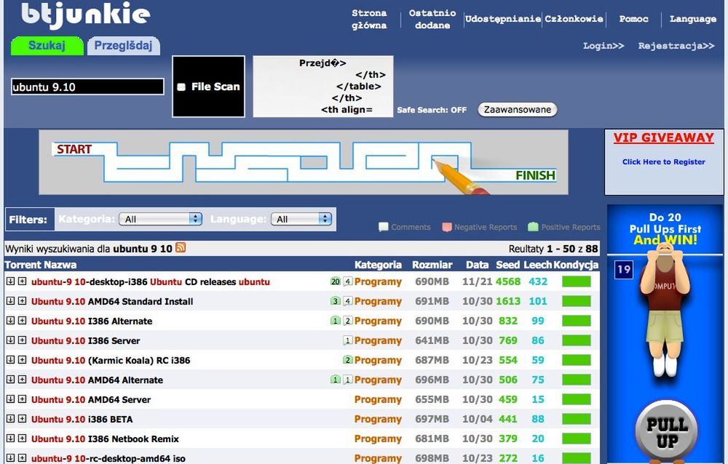This screenshot has height=464, width=728.
Task: Click the search field containing ubuntu 9.10
Action: click(x=87, y=87)
